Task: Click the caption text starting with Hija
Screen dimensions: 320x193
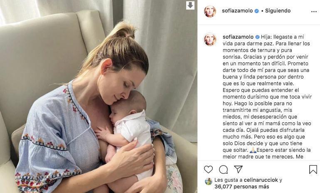Action: coord(267,96)
